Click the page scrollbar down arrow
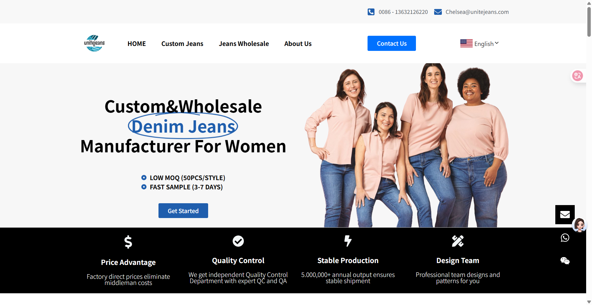Viewport: 592px width, 305px height. pos(589,302)
